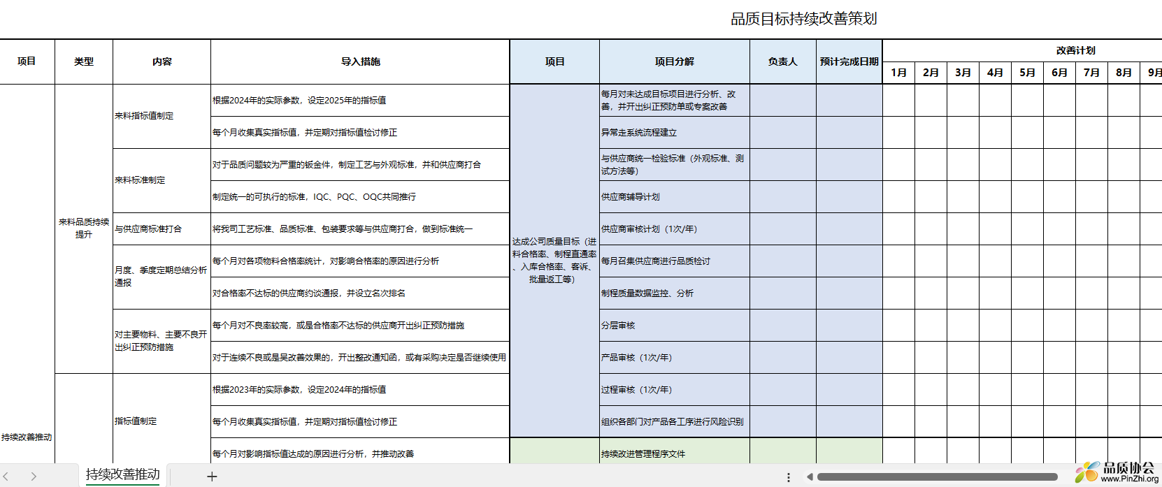Select the 1月 column header
The height and width of the screenshot is (487, 1162).
point(899,73)
